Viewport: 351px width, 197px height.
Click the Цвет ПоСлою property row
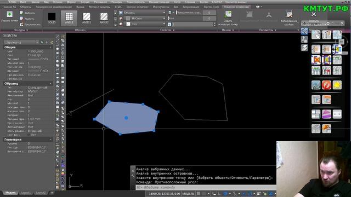(x=28, y=51)
